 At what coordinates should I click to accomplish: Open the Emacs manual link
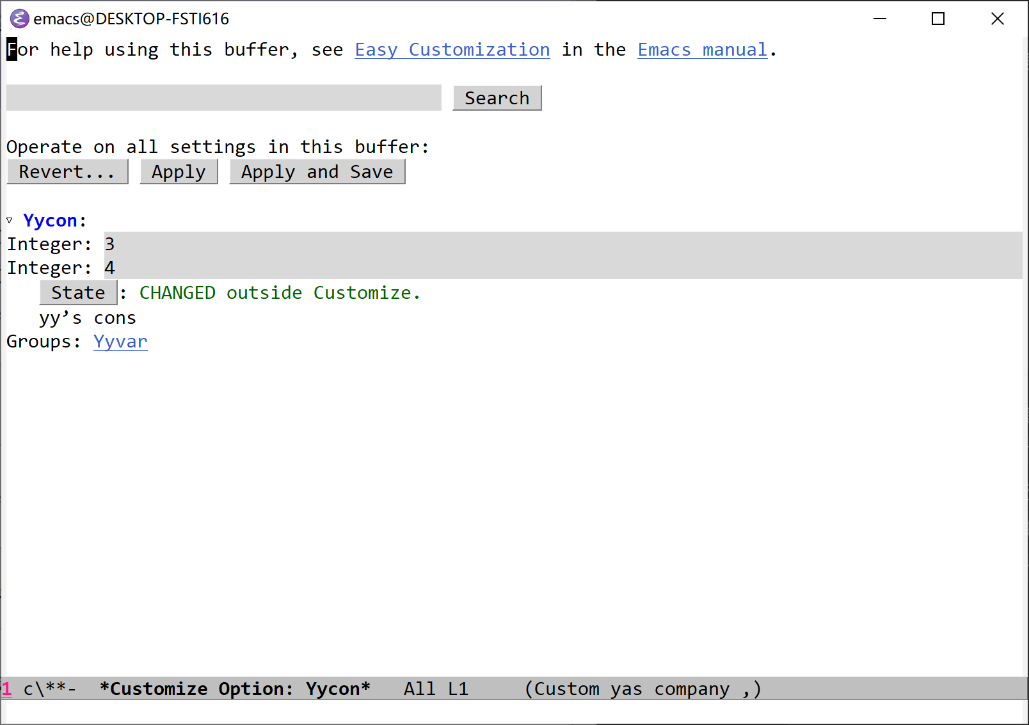click(702, 50)
